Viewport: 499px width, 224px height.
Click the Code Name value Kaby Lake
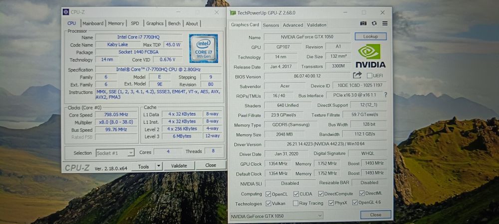click(117, 45)
